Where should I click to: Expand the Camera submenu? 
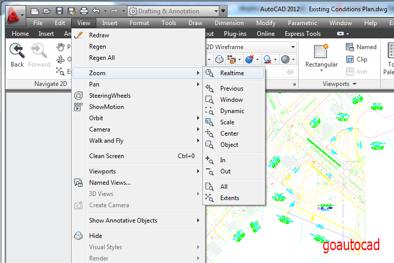138,129
